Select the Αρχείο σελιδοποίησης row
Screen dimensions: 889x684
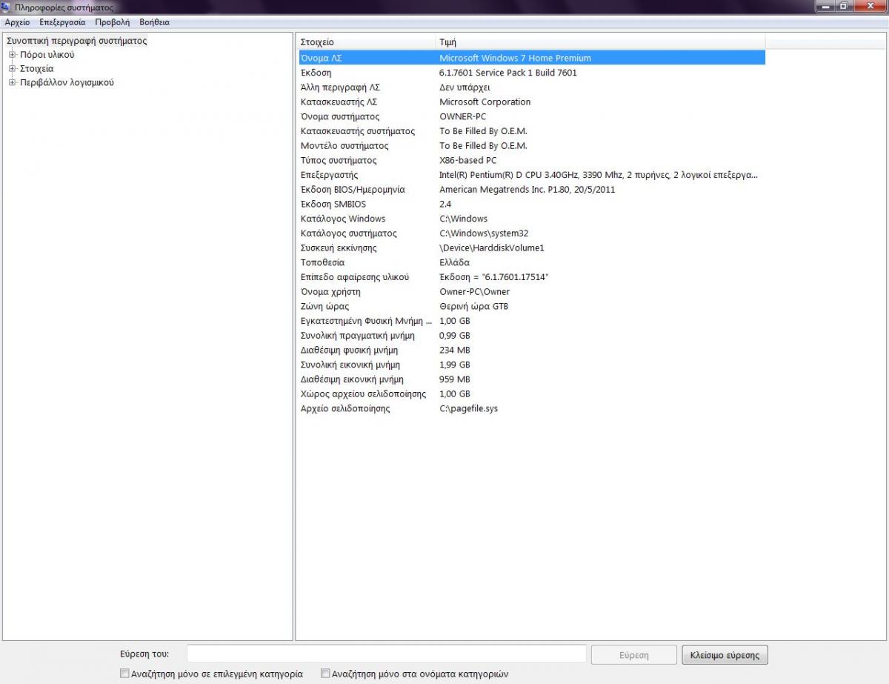coord(531,408)
